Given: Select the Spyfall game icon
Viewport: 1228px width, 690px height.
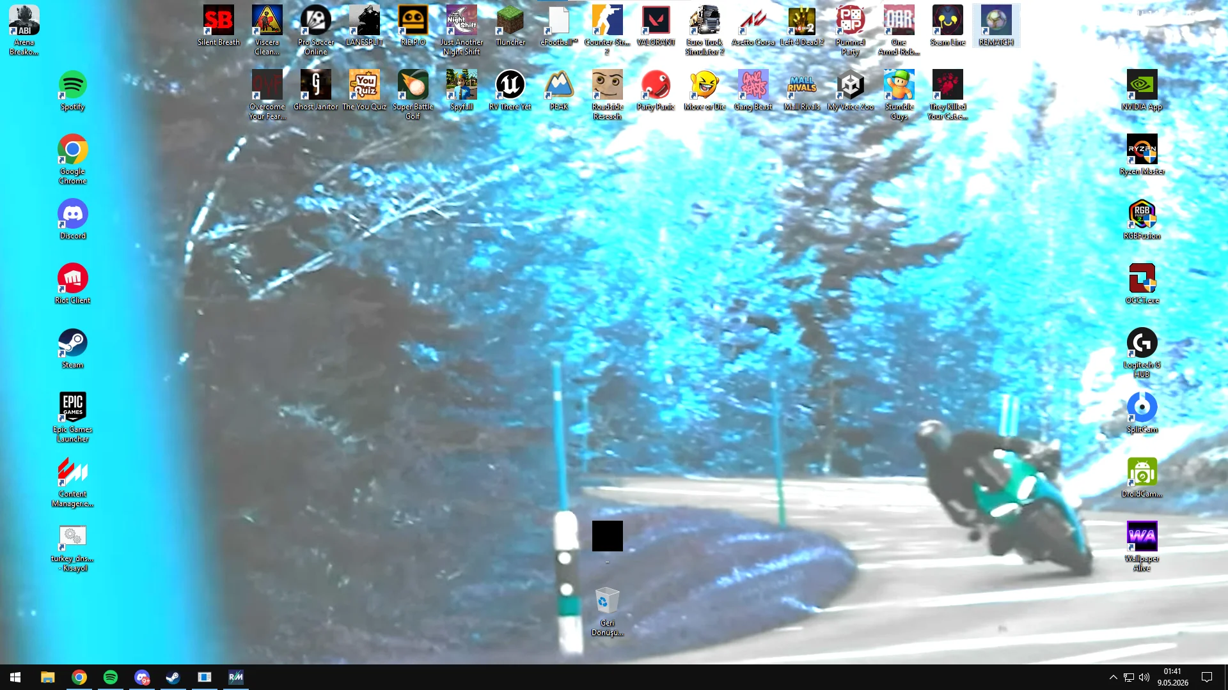Looking at the screenshot, I should tap(462, 90).
